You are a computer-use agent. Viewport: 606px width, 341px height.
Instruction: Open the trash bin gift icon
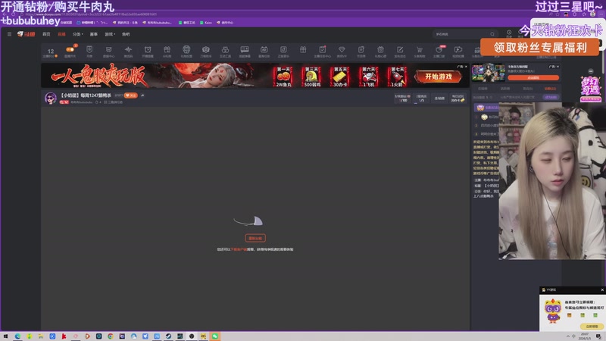pyautogui.click(x=380, y=49)
